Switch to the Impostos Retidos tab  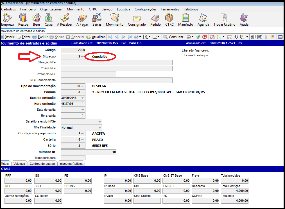coord(71,164)
